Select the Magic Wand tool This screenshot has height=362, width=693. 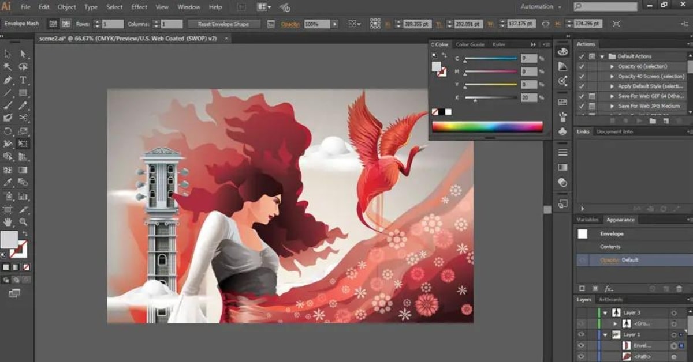[x=8, y=67]
